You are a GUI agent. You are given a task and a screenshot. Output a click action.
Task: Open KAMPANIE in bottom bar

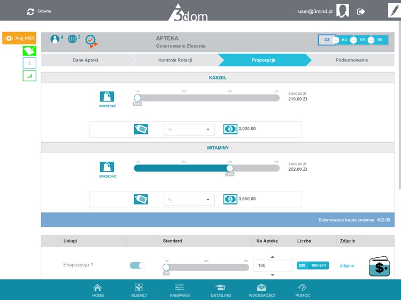coord(180,290)
